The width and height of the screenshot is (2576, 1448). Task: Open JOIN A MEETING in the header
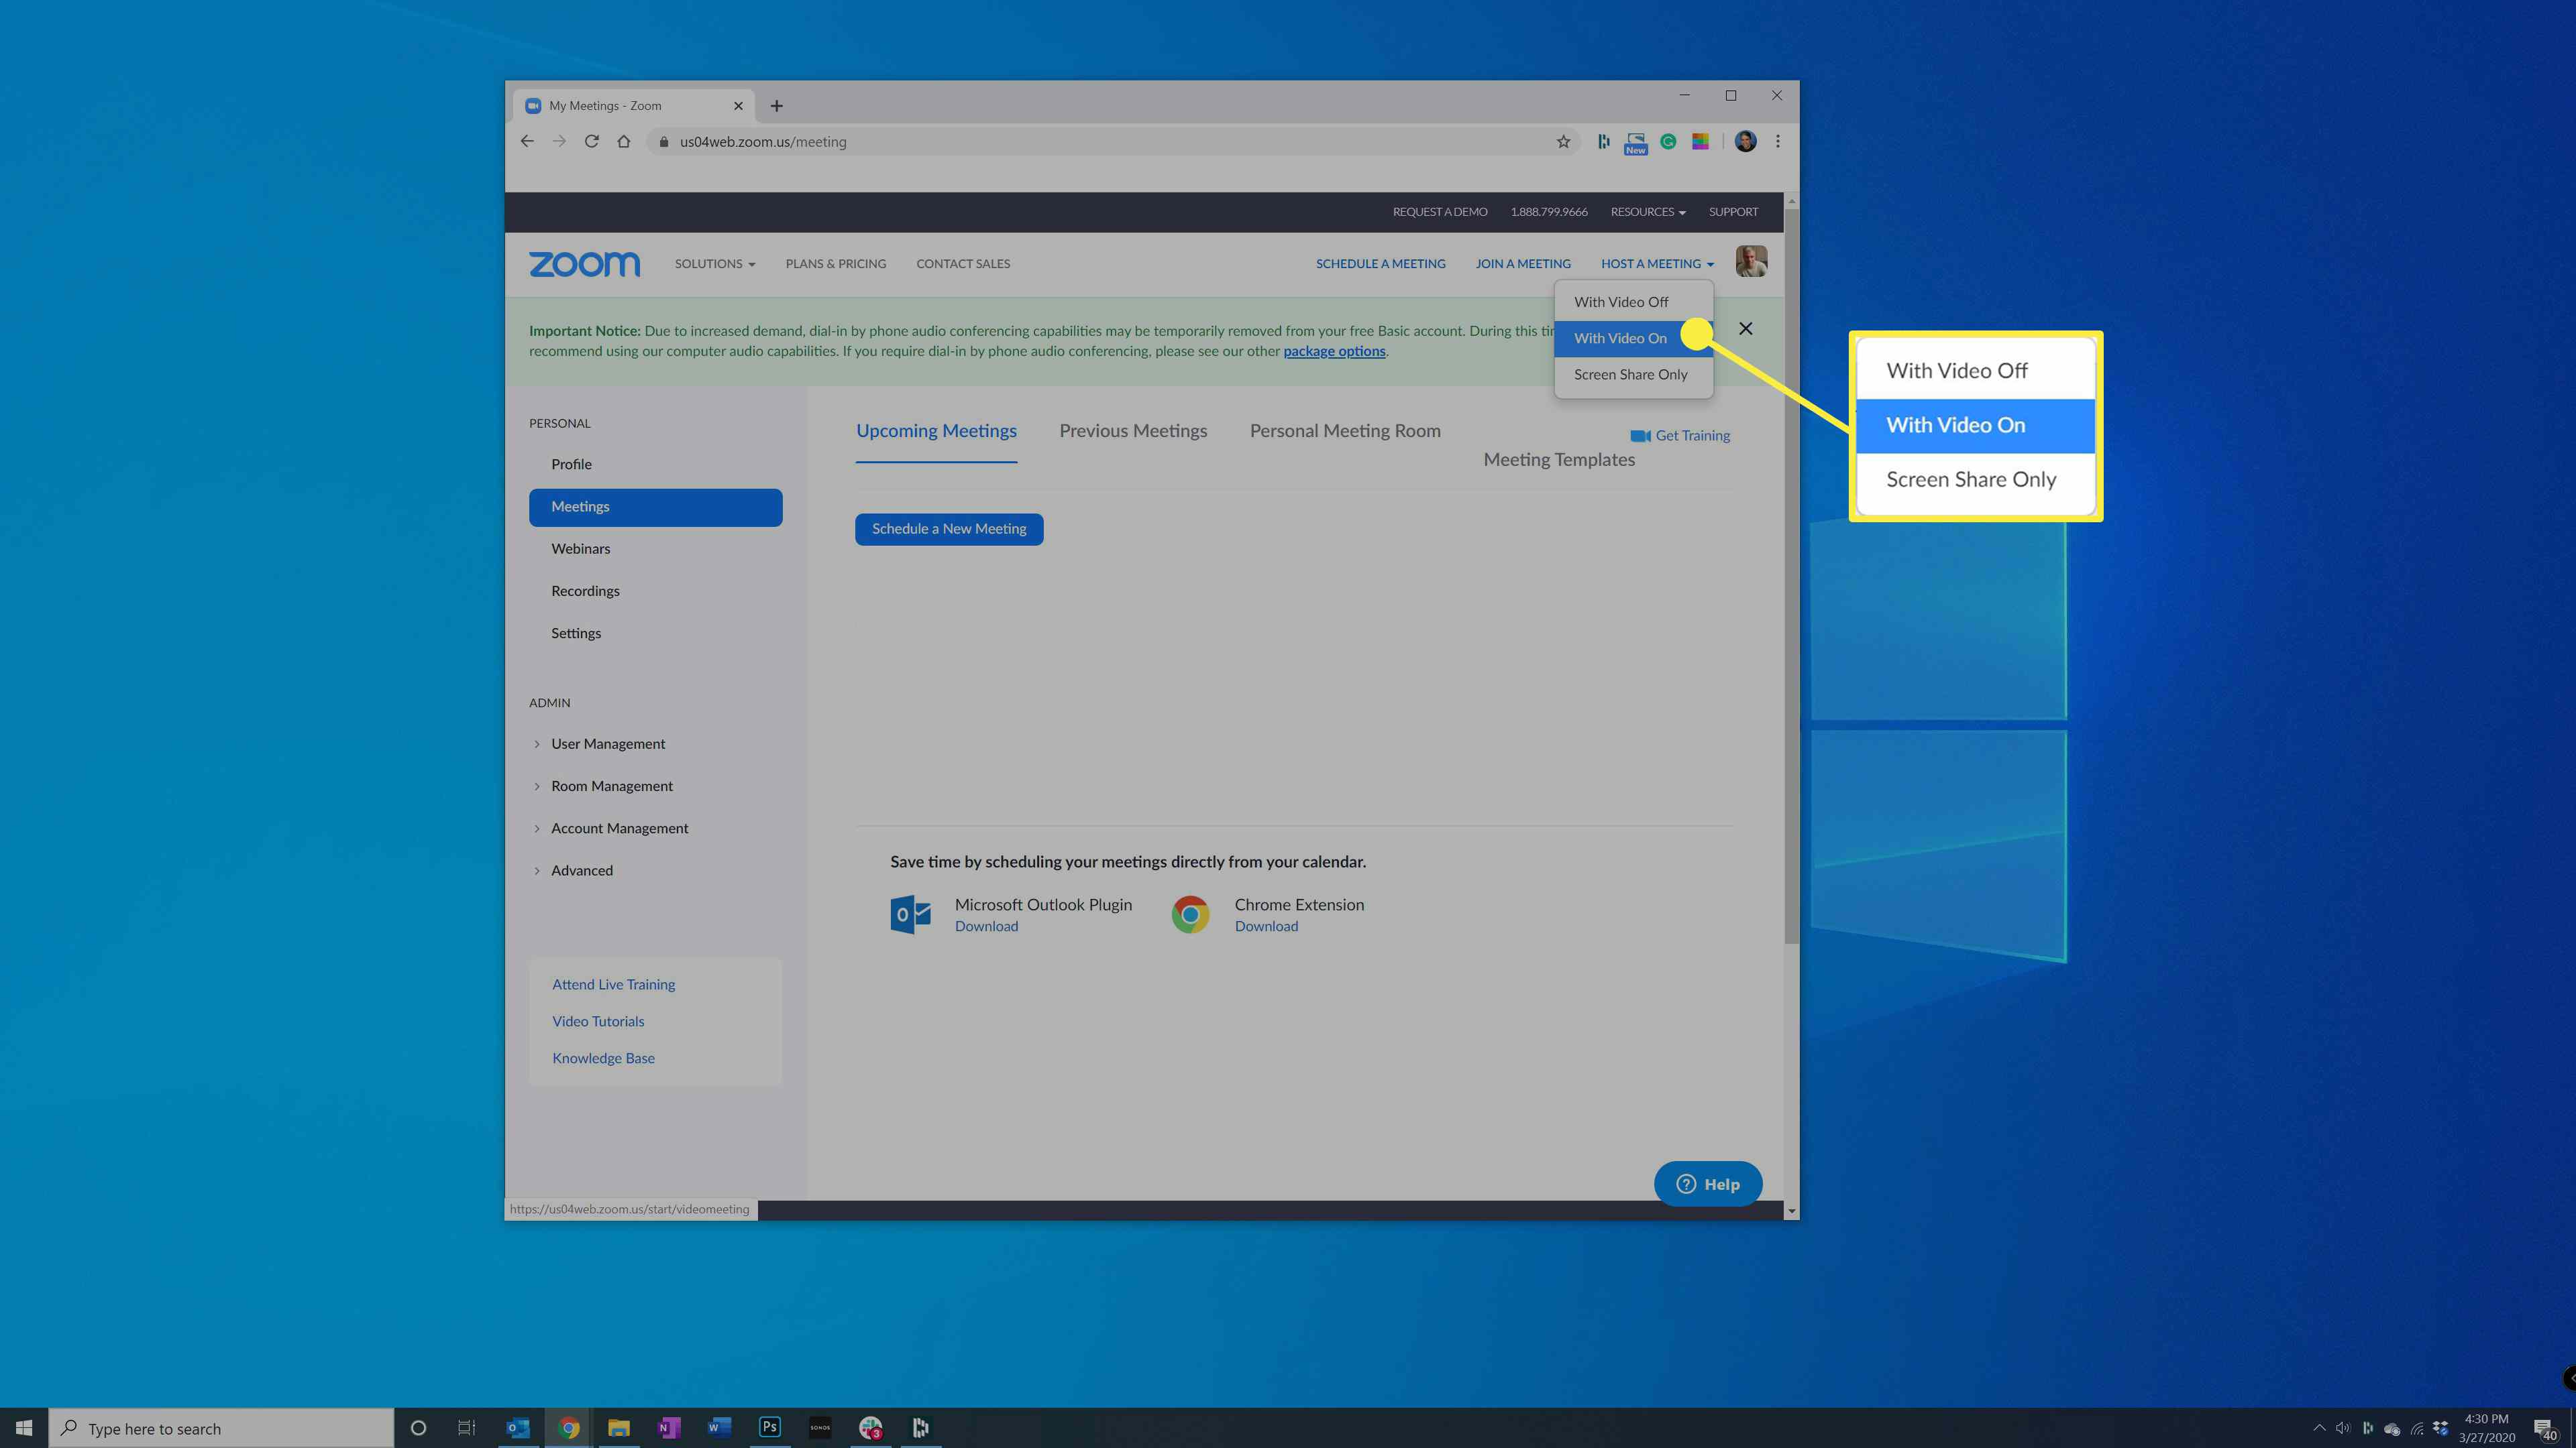(1523, 264)
